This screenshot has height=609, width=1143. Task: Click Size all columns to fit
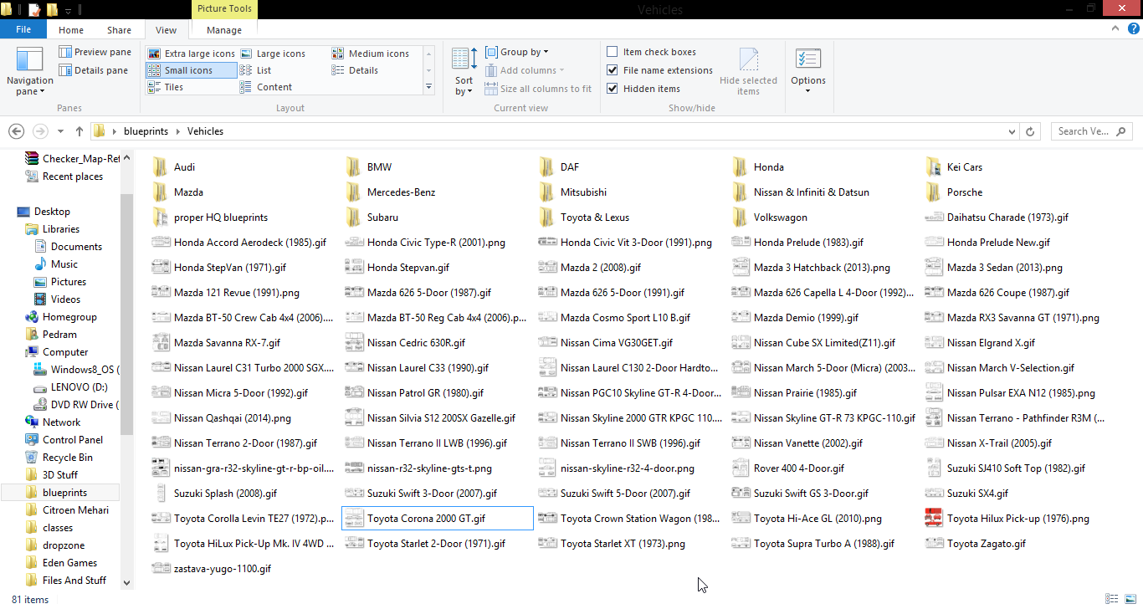coord(538,89)
